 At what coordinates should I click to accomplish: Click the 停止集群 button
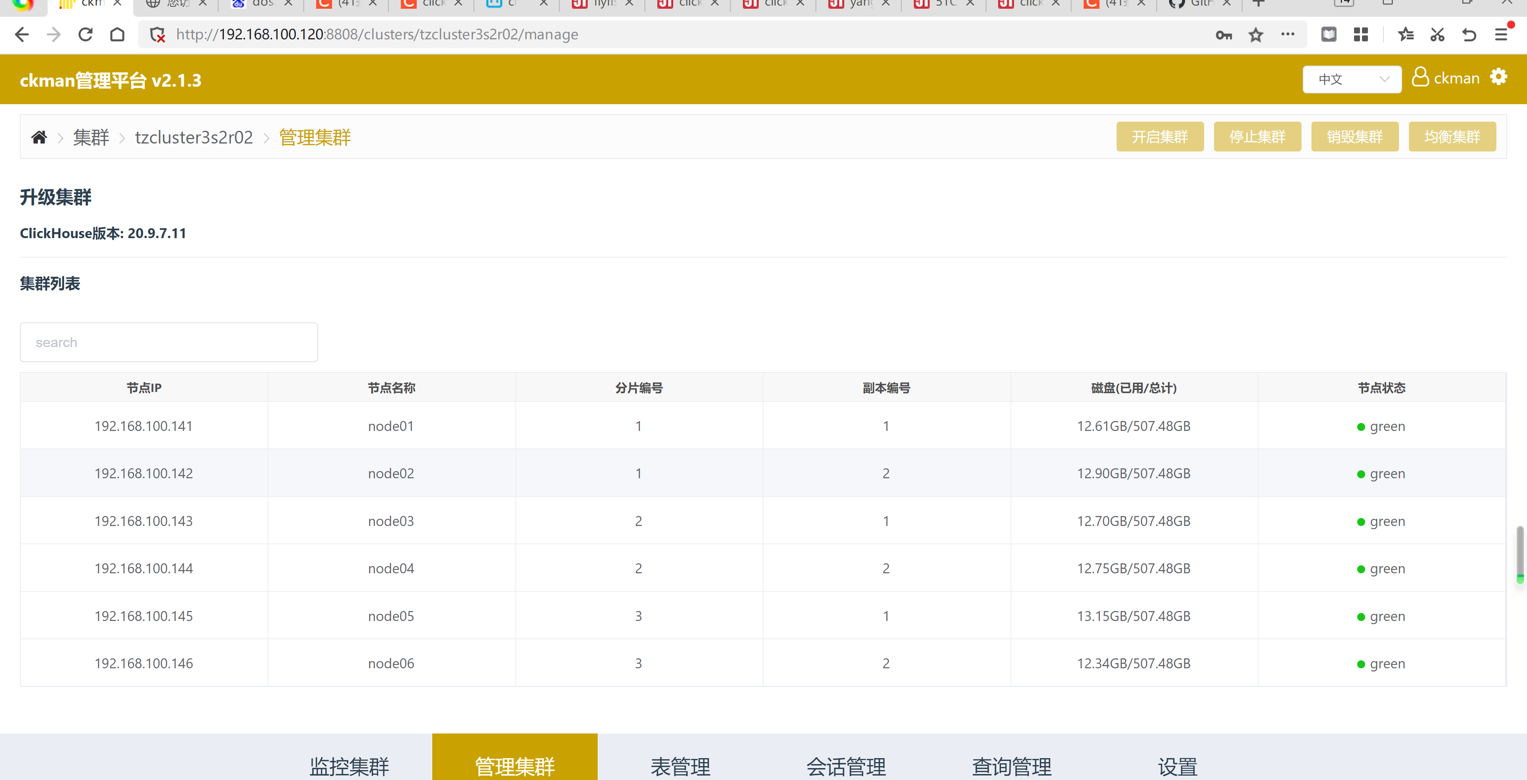(x=1257, y=137)
